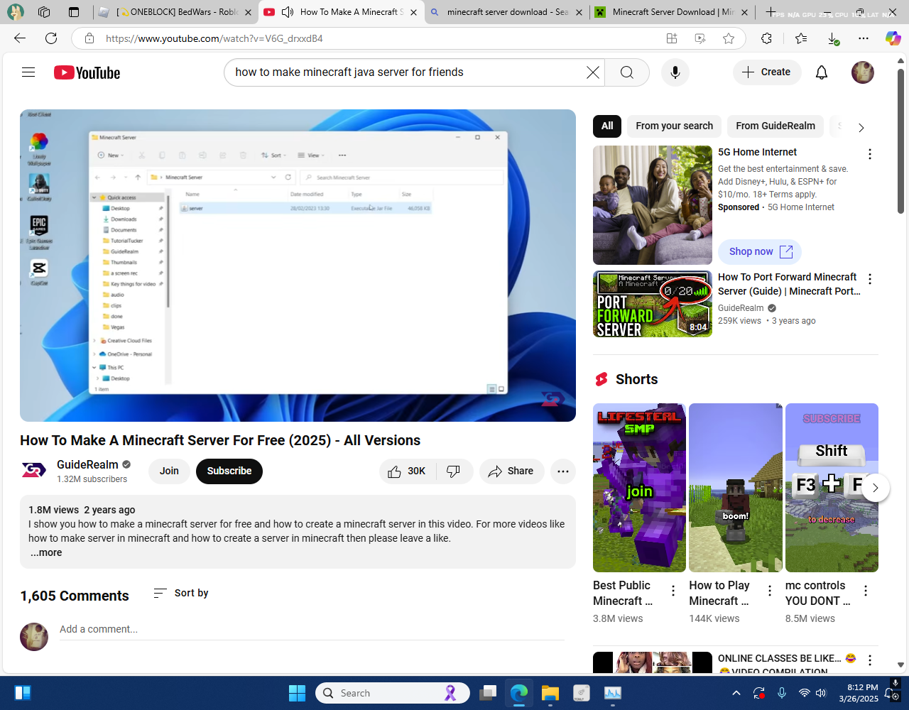Open Edge settings and more menu
The width and height of the screenshot is (909, 710).
tap(864, 38)
